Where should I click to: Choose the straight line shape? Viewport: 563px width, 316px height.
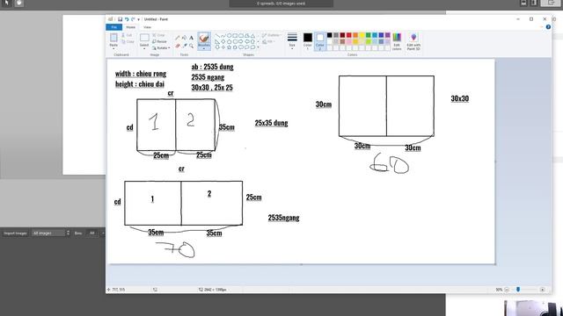(x=217, y=35)
